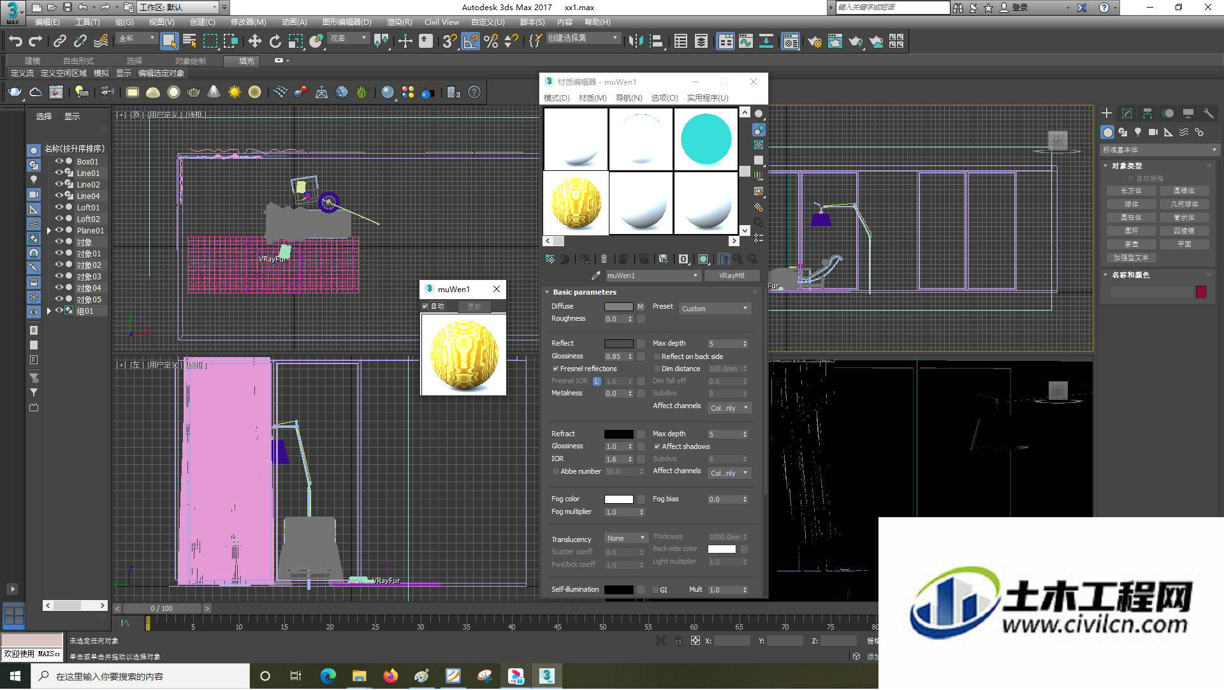Open 材质(M) menu in Material Editor

(x=592, y=98)
